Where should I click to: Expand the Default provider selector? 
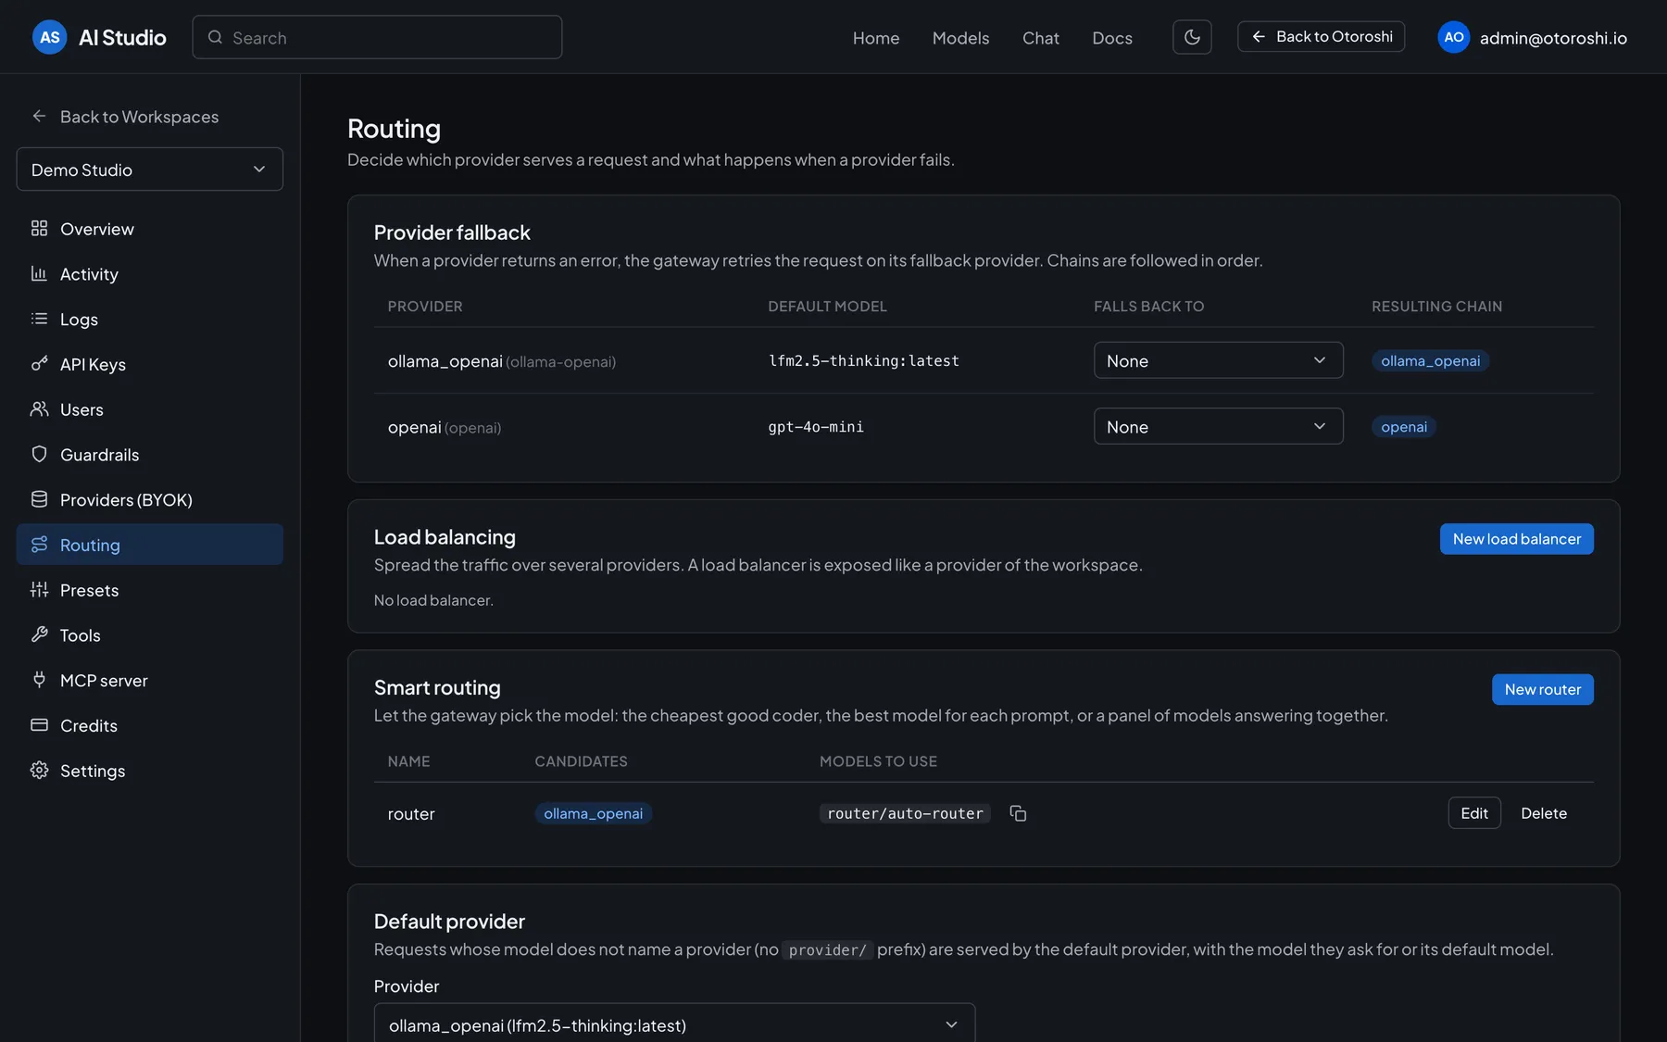pos(674,1024)
